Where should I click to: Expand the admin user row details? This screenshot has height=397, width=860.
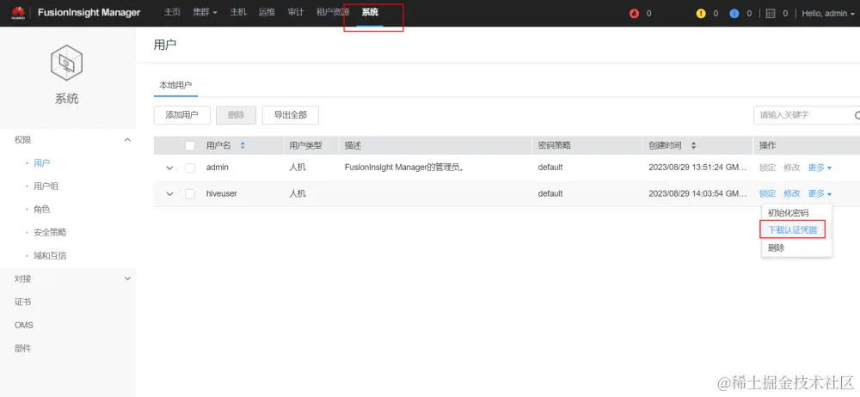pyautogui.click(x=169, y=168)
